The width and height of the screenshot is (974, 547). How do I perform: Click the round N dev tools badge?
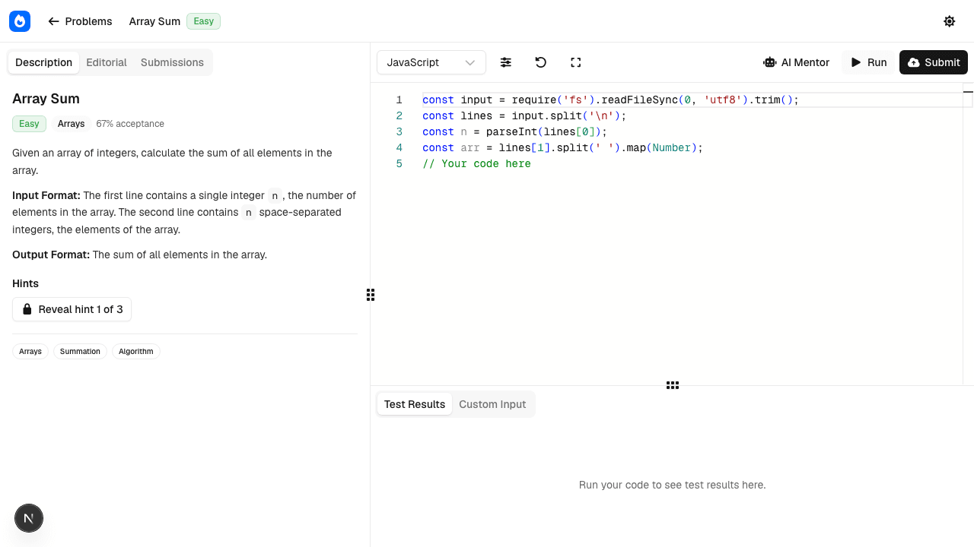pyautogui.click(x=29, y=518)
